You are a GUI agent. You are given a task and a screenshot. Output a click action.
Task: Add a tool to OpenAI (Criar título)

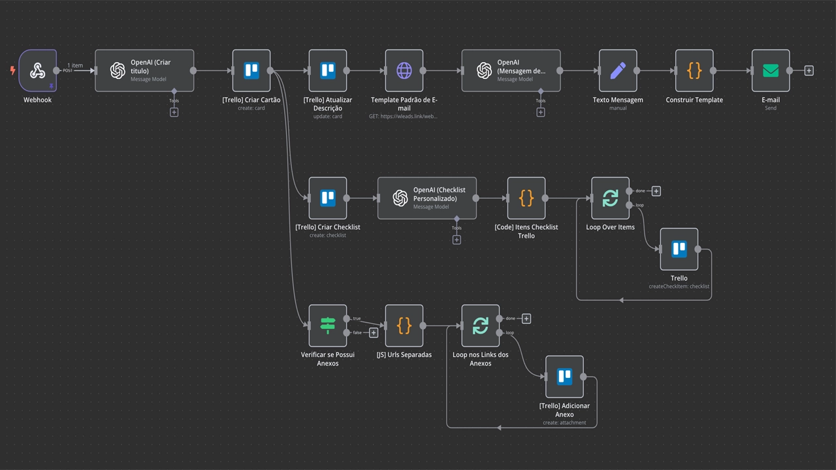(x=174, y=112)
